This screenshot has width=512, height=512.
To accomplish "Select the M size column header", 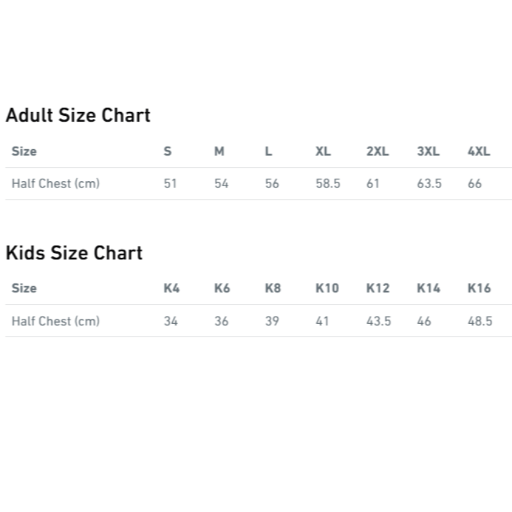I will [219, 151].
